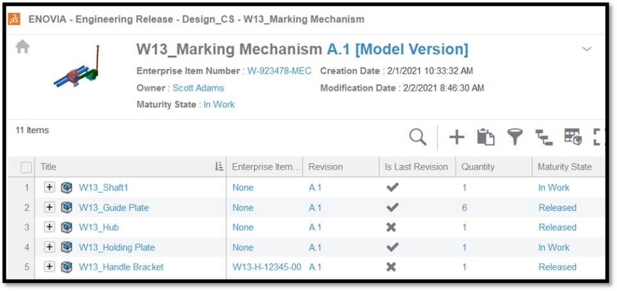Image resolution: width=617 pixels, height=291 pixels.
Task: Toggle the select-all checkbox in header
Action: pos(26,168)
